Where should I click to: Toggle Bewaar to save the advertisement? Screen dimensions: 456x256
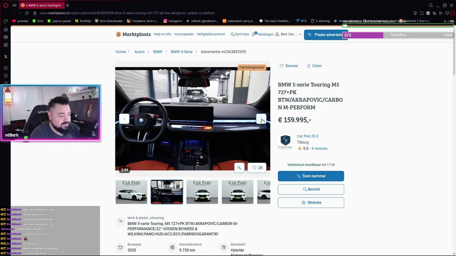coord(289,66)
